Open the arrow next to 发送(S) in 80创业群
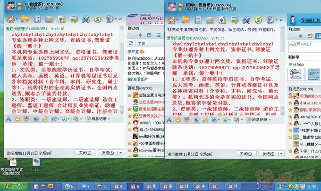Viewport: 321px width, 191px height. [120, 153]
